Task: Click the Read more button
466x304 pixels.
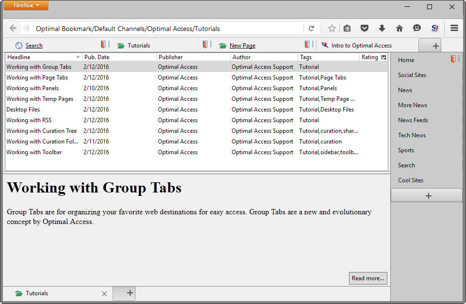Action: tap(368, 278)
